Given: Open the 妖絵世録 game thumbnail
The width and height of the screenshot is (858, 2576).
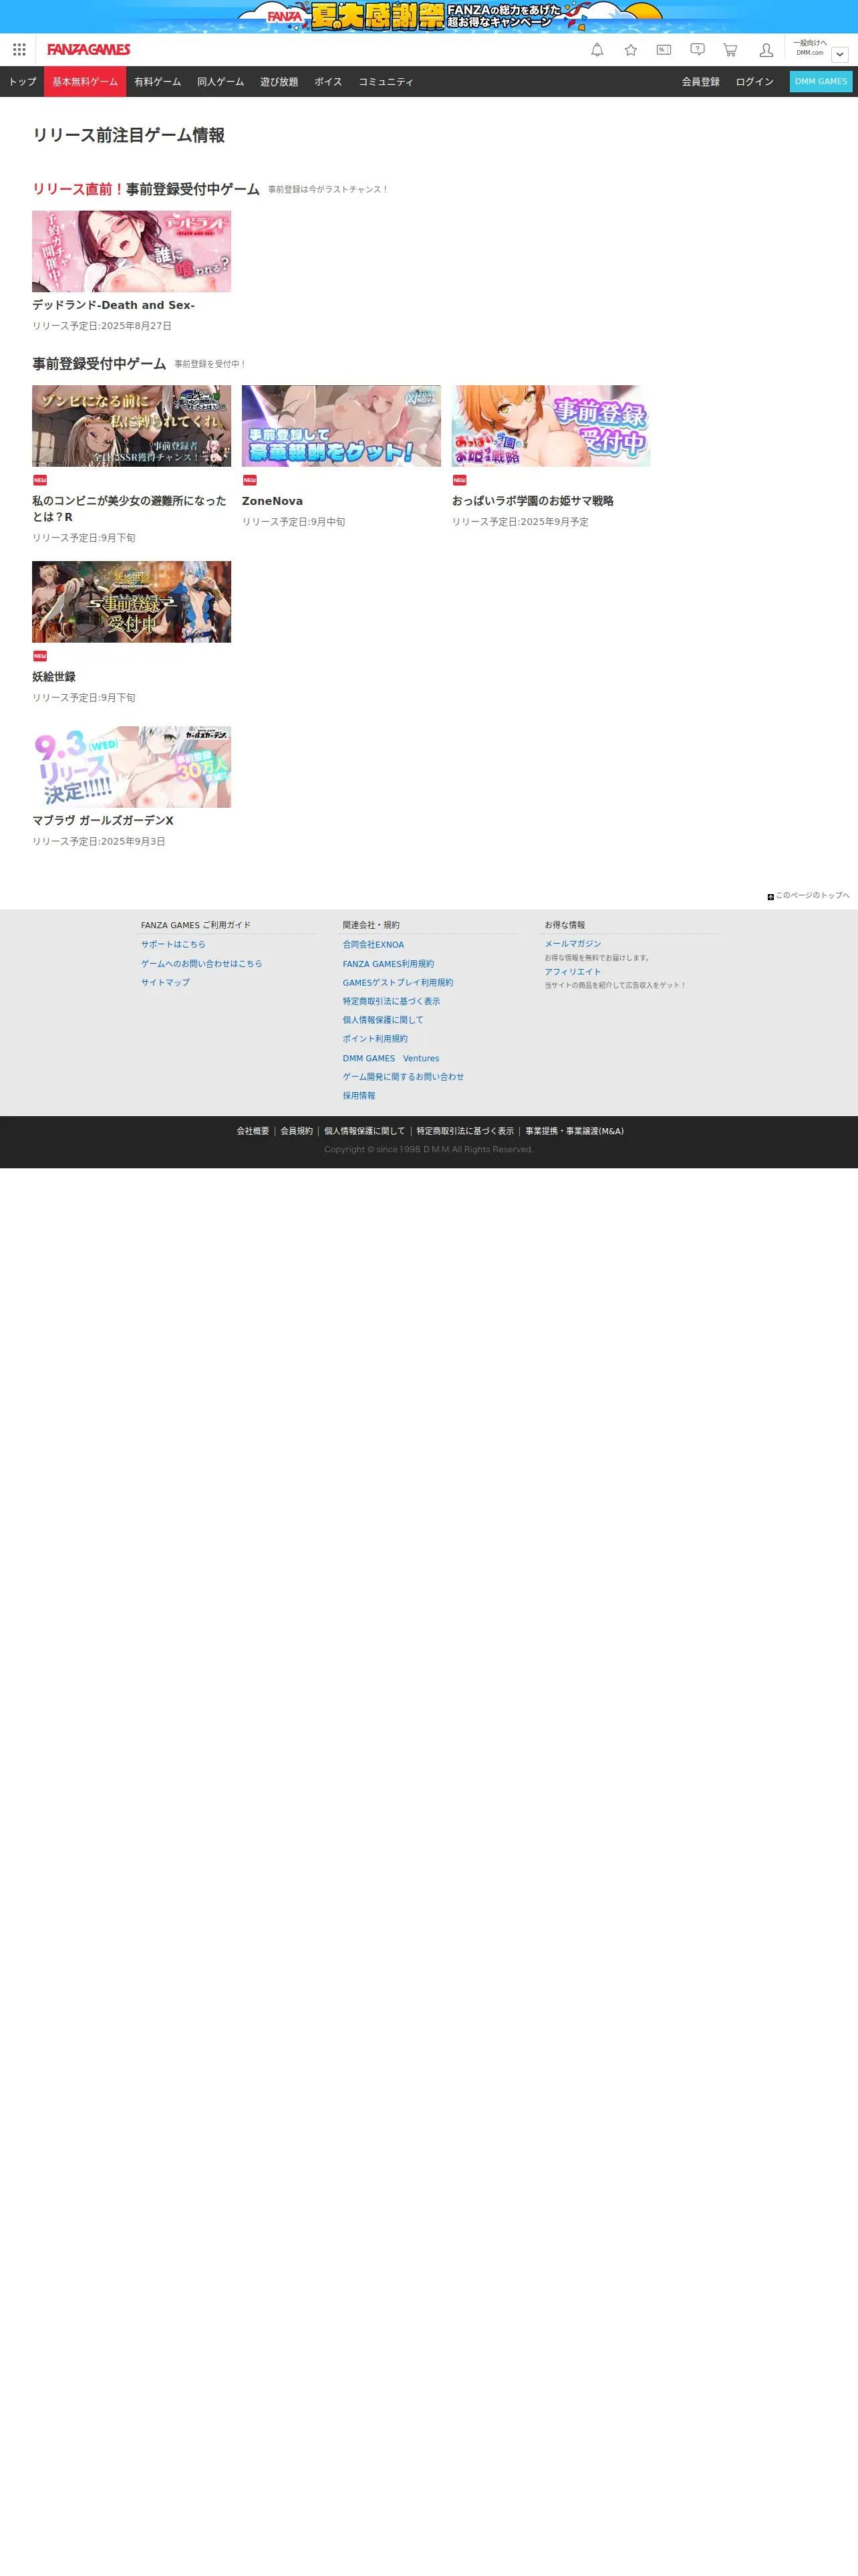Looking at the screenshot, I should 132,602.
